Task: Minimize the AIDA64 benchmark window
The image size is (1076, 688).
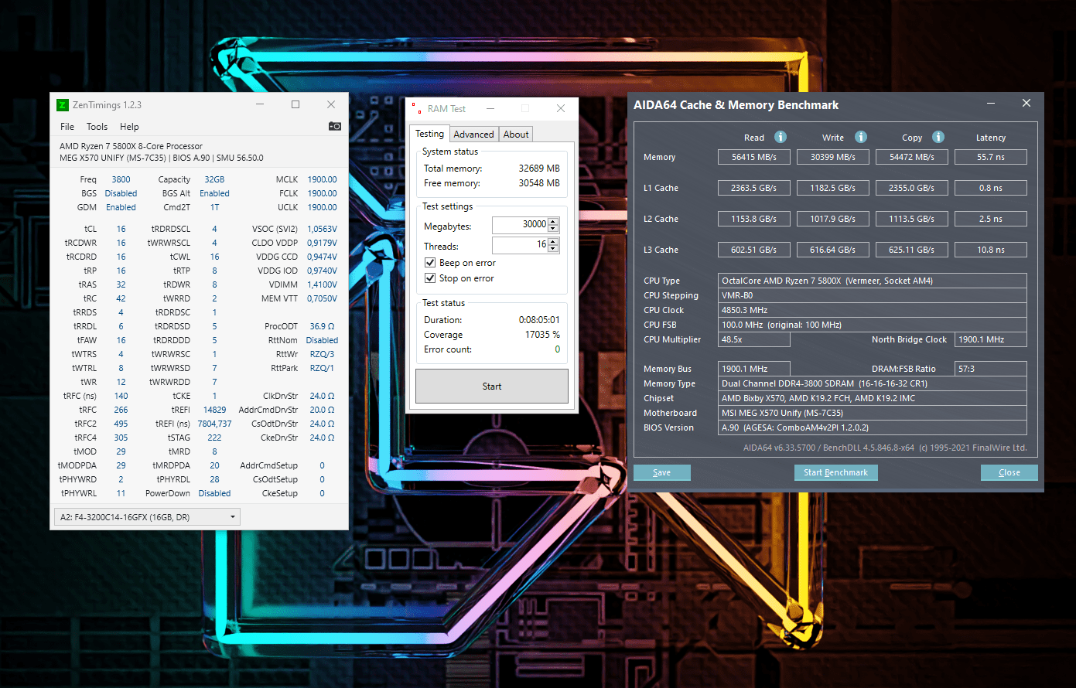Action: pyautogui.click(x=992, y=104)
